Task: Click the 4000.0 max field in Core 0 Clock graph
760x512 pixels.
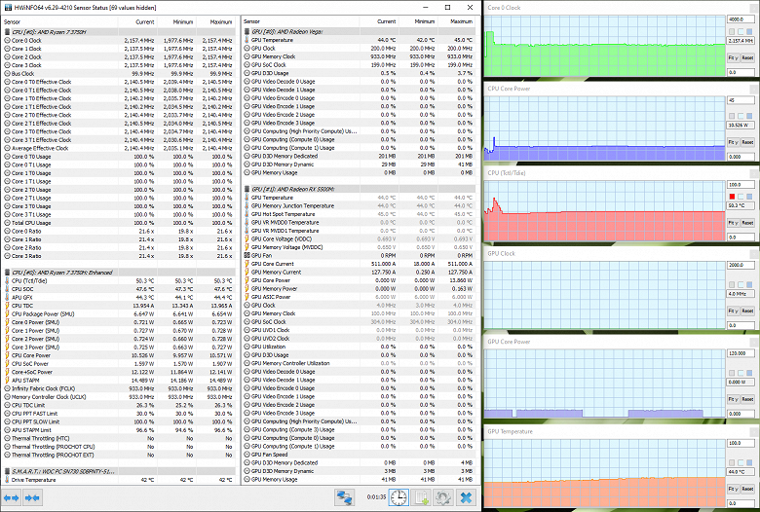Action: [x=741, y=19]
